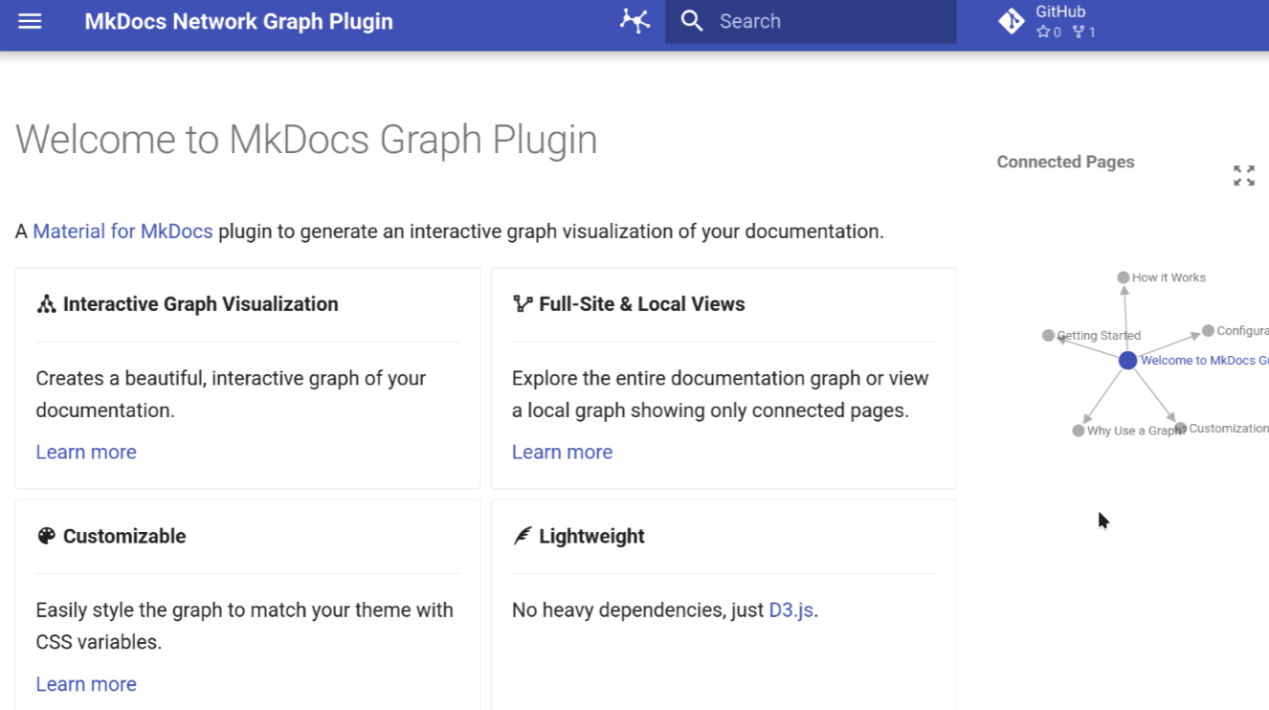Click the 'How it Works' graph node

click(1124, 277)
